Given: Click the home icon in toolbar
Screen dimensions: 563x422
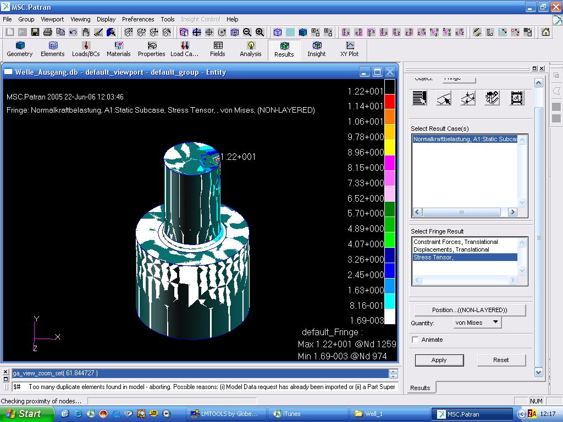Looking at the screenshot, I should (546, 32).
